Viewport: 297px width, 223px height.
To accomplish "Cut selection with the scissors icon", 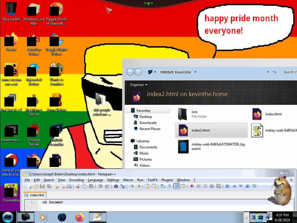I will [78, 186].
